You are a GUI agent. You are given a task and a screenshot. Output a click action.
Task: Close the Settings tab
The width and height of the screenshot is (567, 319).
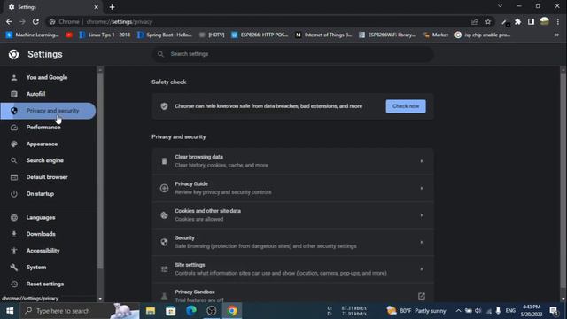coord(96,7)
